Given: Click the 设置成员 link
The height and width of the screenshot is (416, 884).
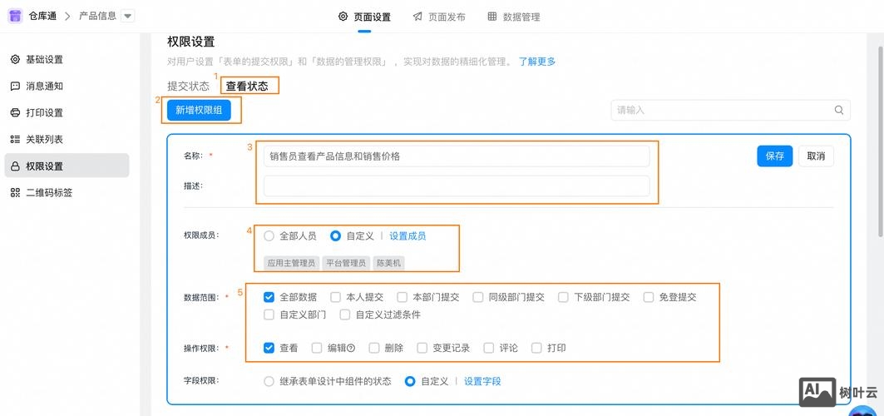Looking at the screenshot, I should pos(407,236).
